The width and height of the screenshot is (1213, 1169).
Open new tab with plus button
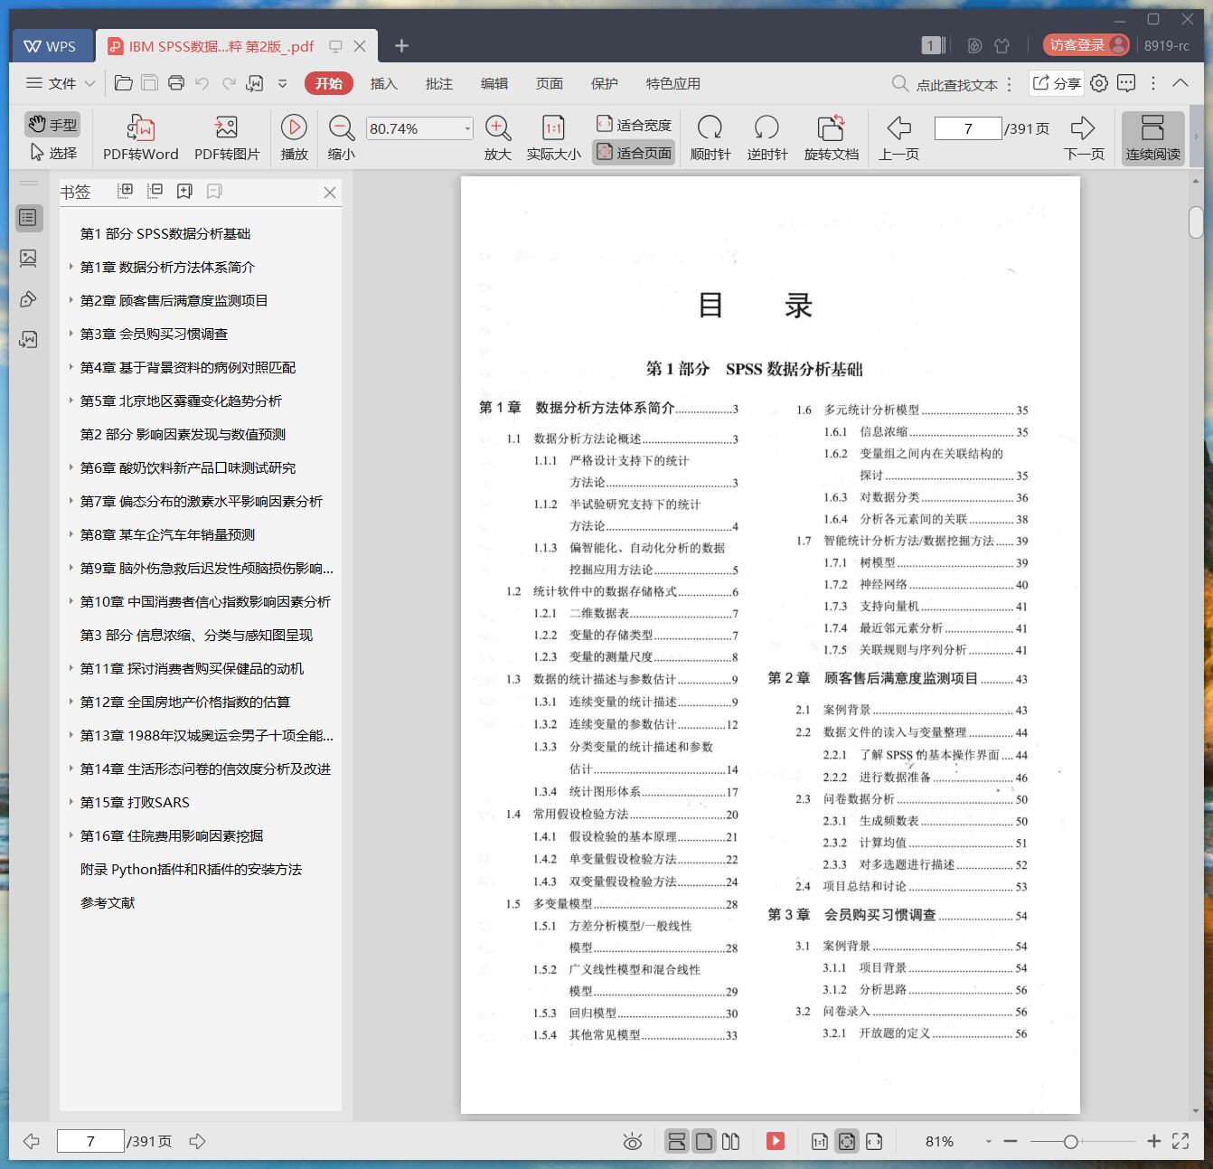(x=402, y=45)
